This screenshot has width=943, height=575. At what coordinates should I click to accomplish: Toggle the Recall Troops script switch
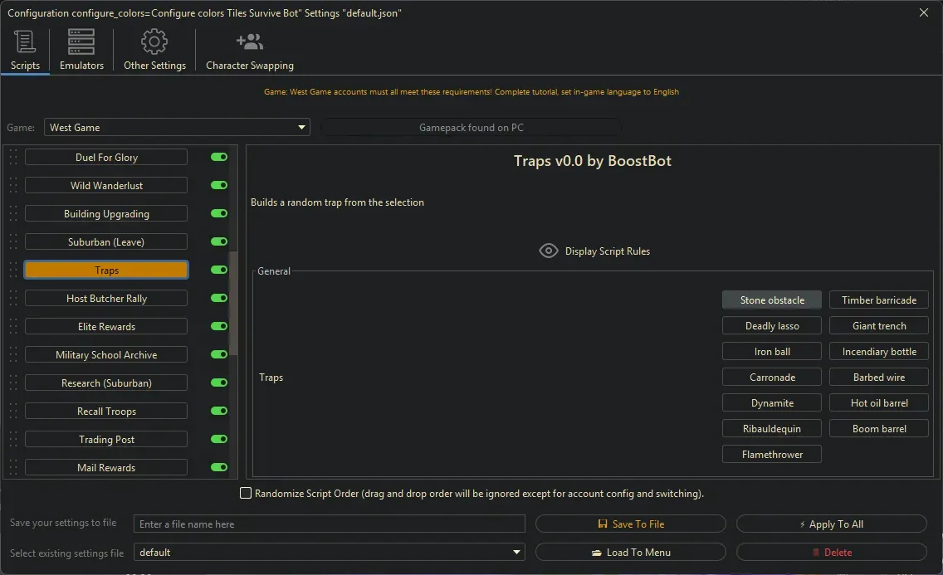pos(219,411)
